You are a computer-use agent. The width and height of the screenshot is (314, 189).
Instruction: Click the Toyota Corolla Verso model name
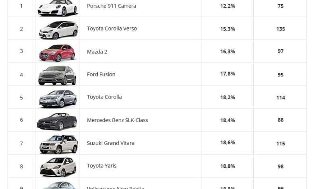point(112,29)
